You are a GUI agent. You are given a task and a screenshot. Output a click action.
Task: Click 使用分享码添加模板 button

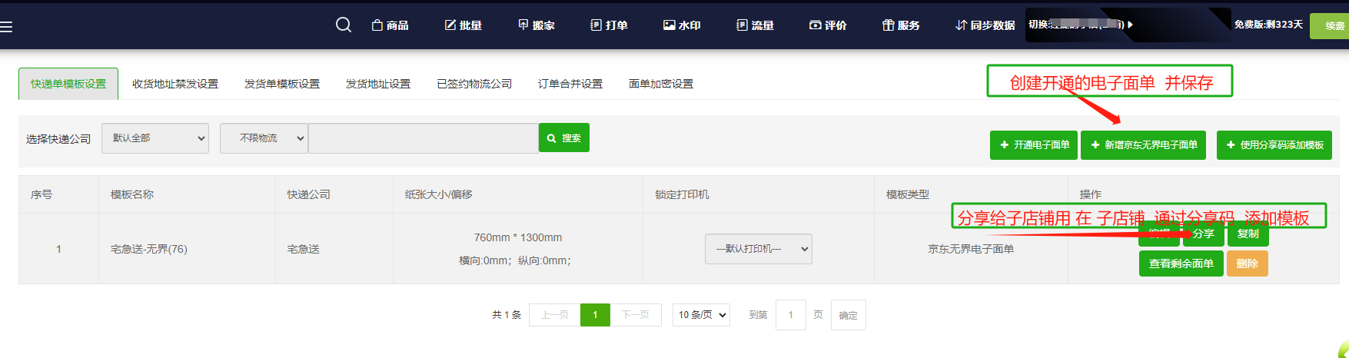(x=1274, y=145)
